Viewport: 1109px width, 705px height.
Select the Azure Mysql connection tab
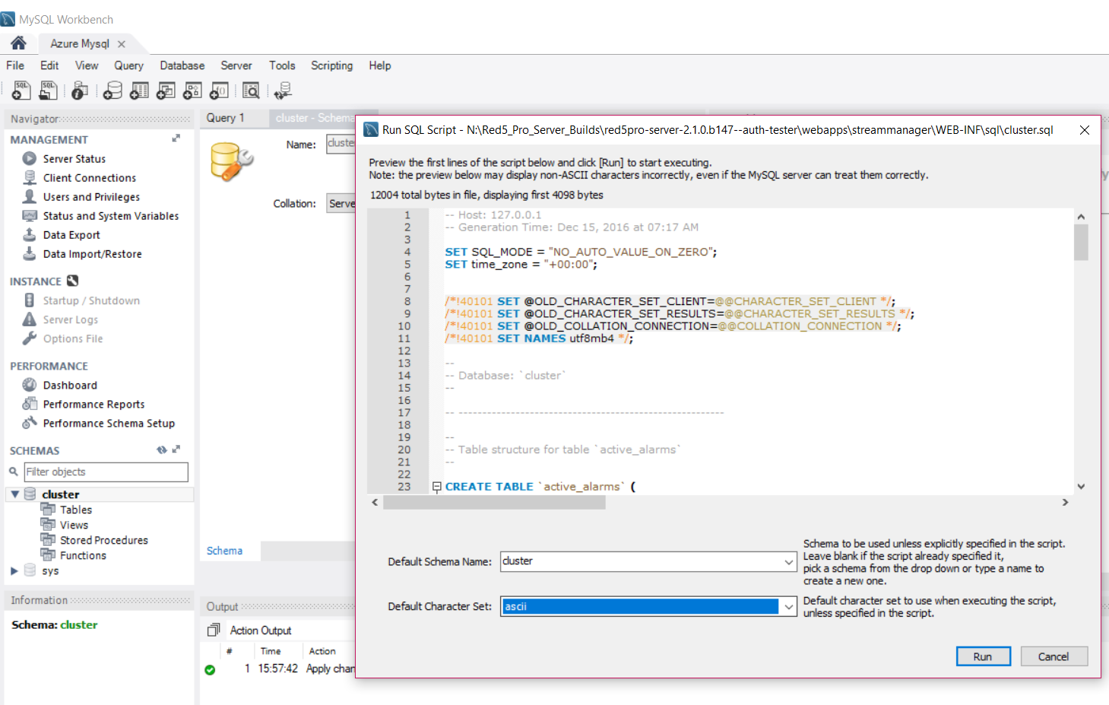point(80,43)
